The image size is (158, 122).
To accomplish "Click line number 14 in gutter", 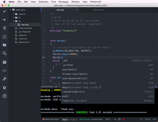I will [43, 57].
